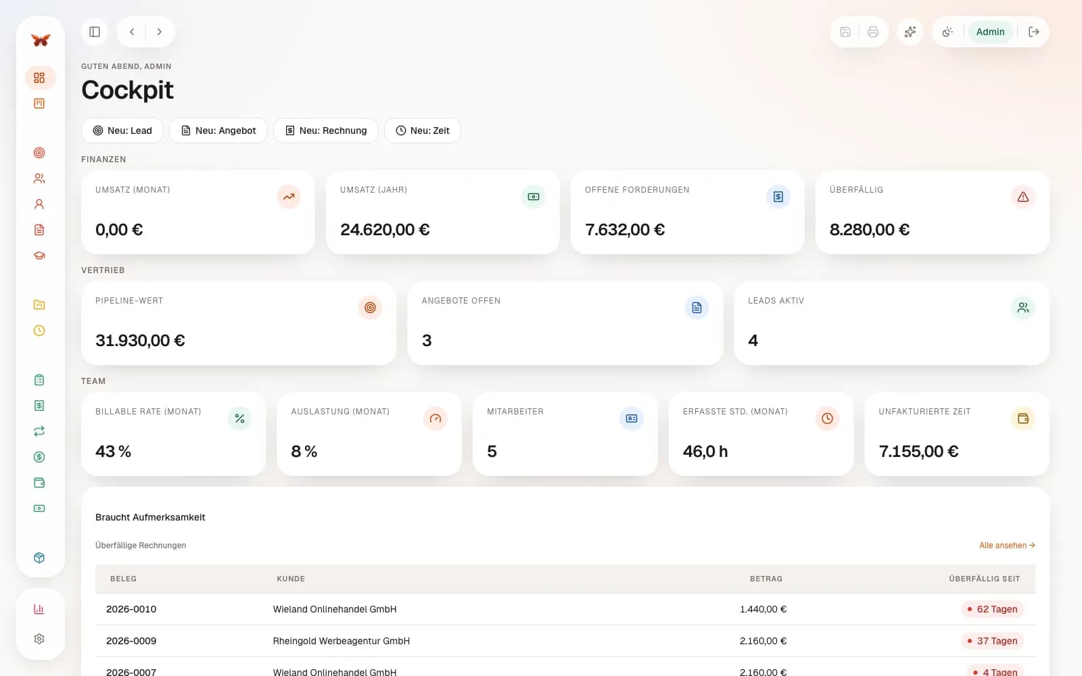Open the two-person group icon in sidebar

(x=39, y=178)
